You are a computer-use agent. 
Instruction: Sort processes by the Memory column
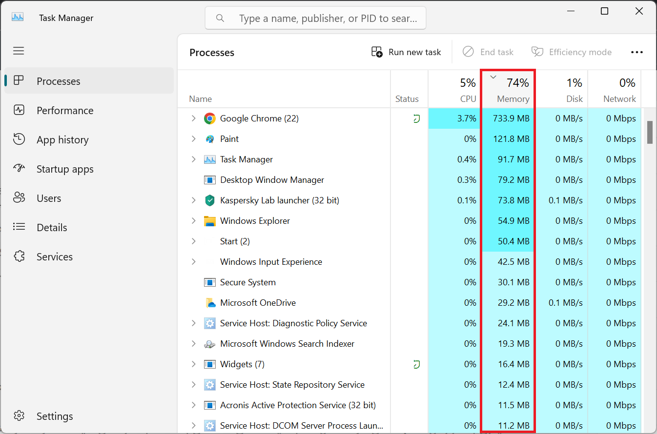508,89
